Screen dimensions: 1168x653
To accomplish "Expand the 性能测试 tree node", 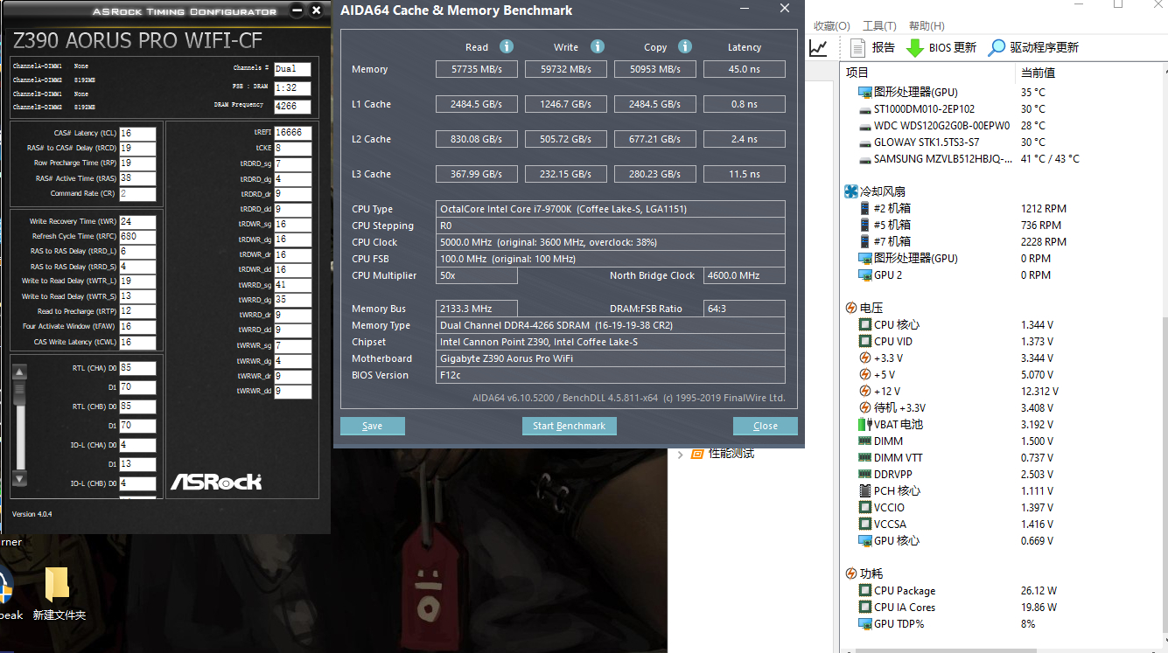I will tap(680, 454).
